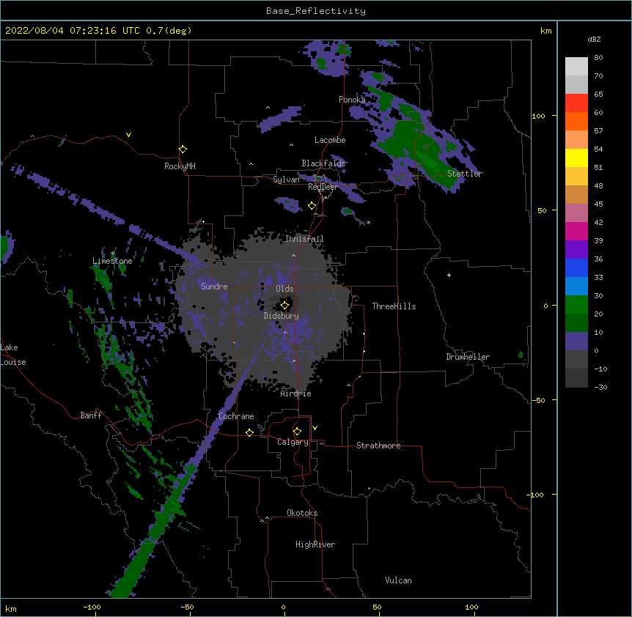632x617 pixels.
Task: Click the Innisfail town label
Action: tap(304, 239)
